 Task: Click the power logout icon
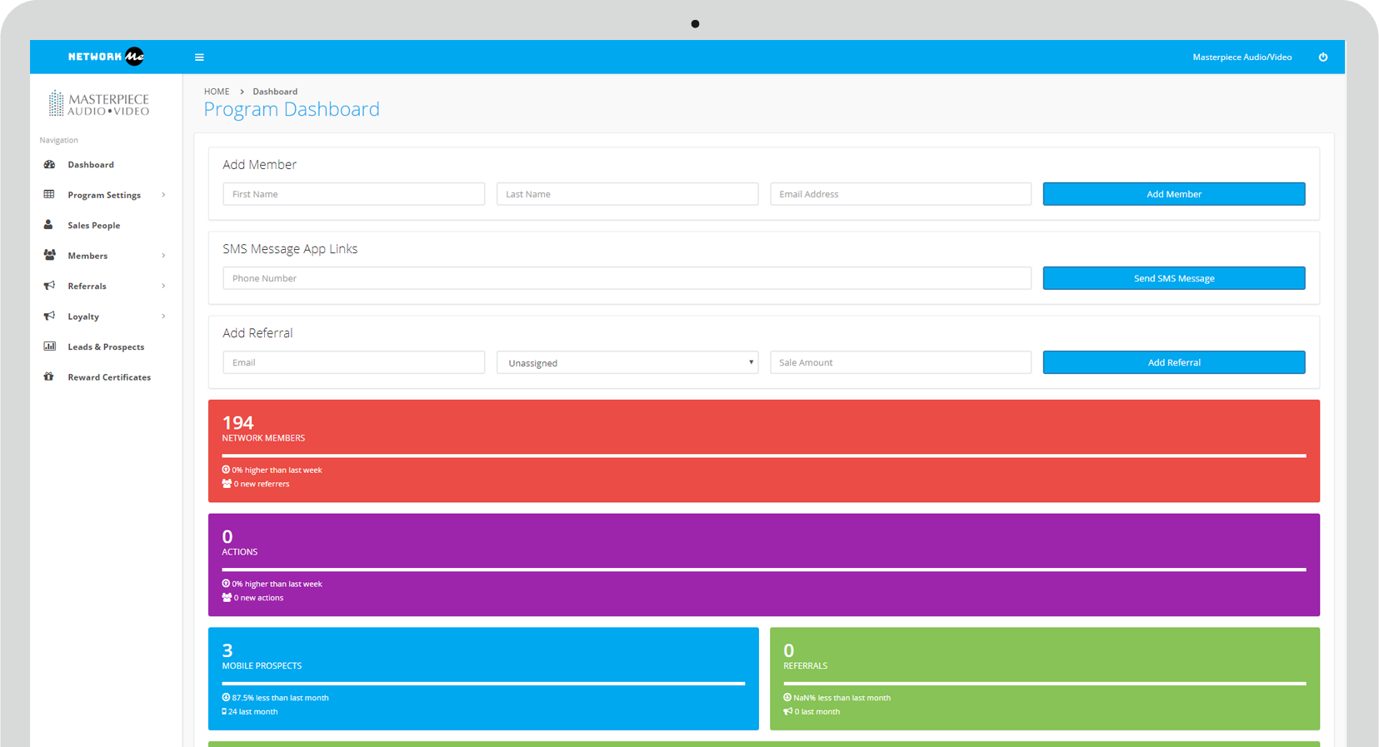click(1322, 57)
